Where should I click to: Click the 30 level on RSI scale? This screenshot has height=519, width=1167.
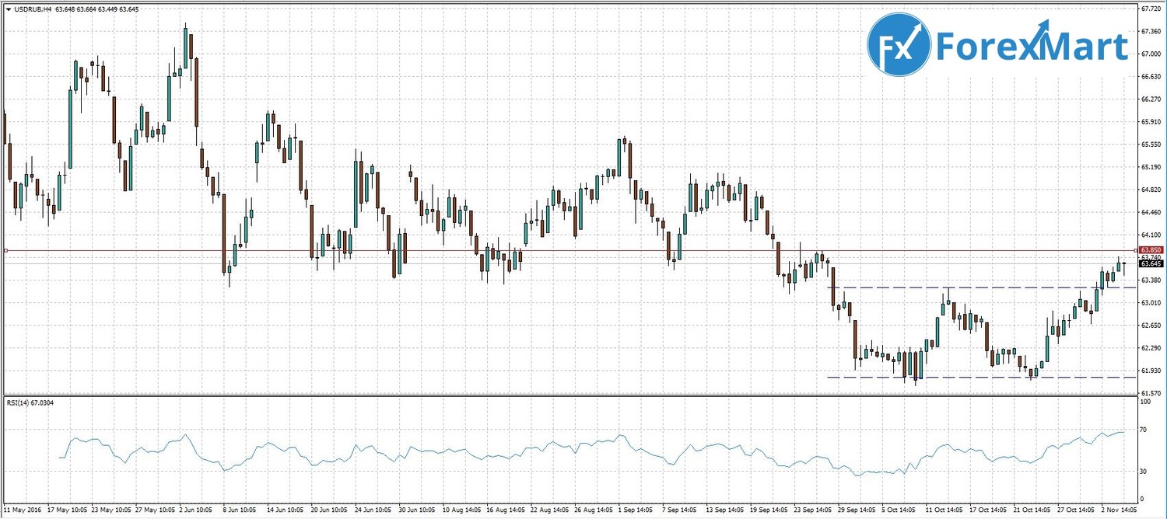[1143, 472]
